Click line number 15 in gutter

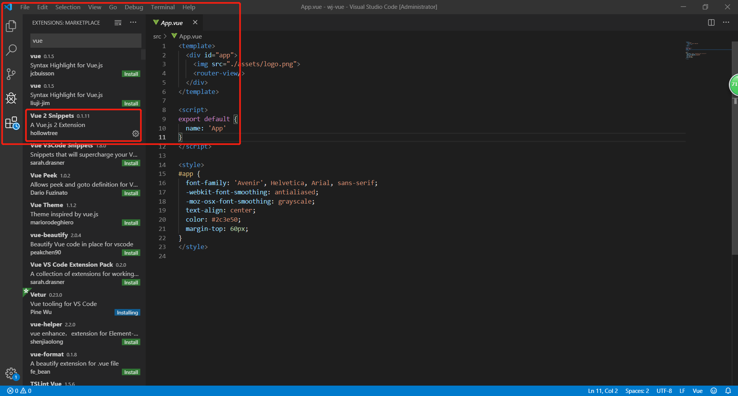162,174
